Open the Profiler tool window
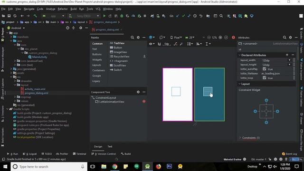This screenshot has width=304, height=171. pyautogui.click(x=62, y=154)
